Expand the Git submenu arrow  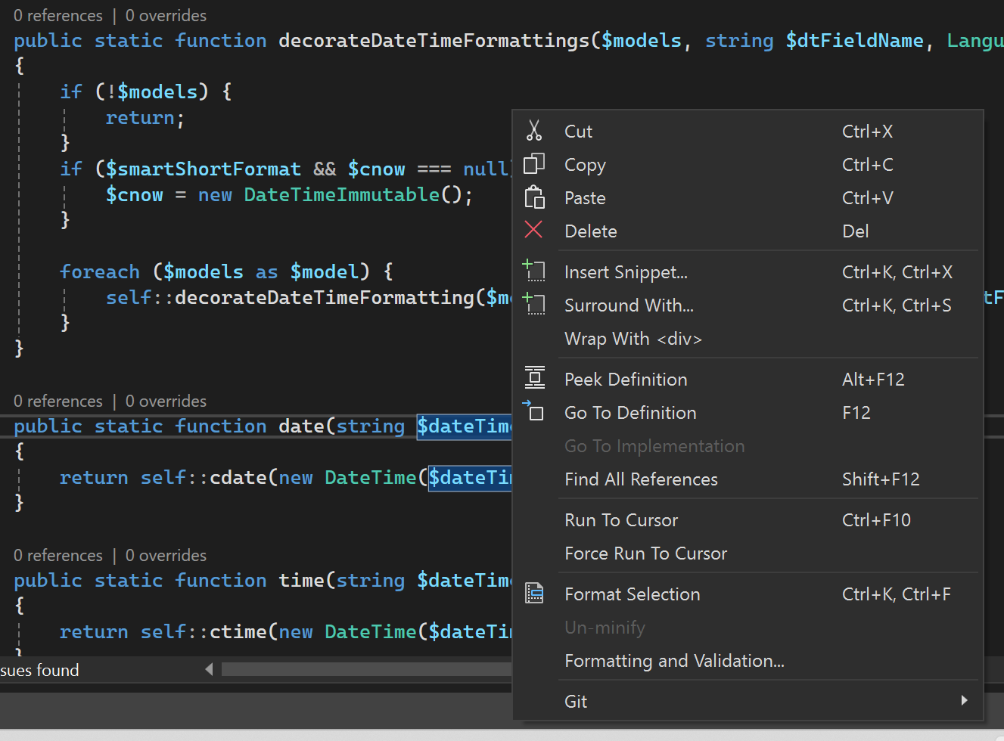point(964,700)
